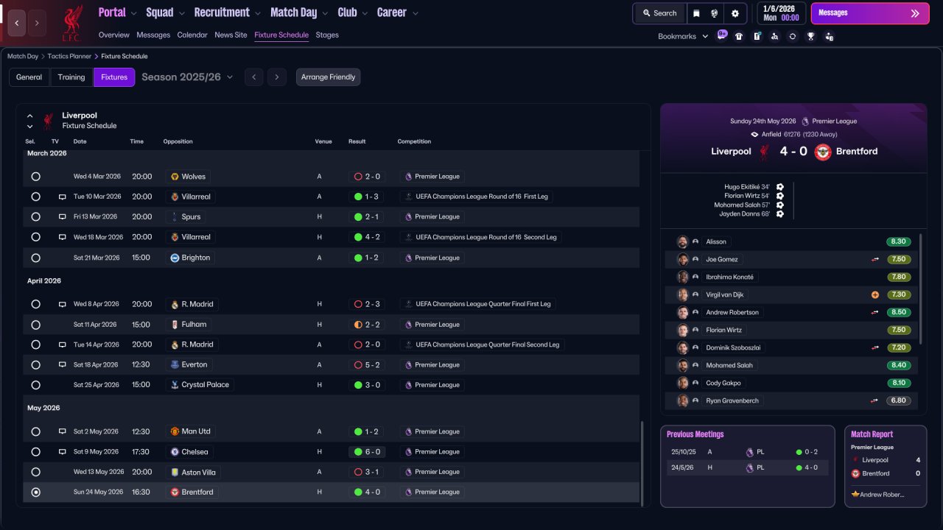This screenshot has width=943, height=530.
Task: Click the bookmark flag icon beside Search
Action: (x=697, y=13)
